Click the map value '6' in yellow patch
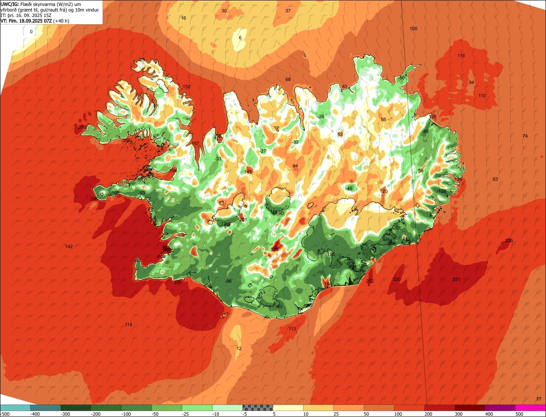546x417 pixels. click(x=240, y=38)
